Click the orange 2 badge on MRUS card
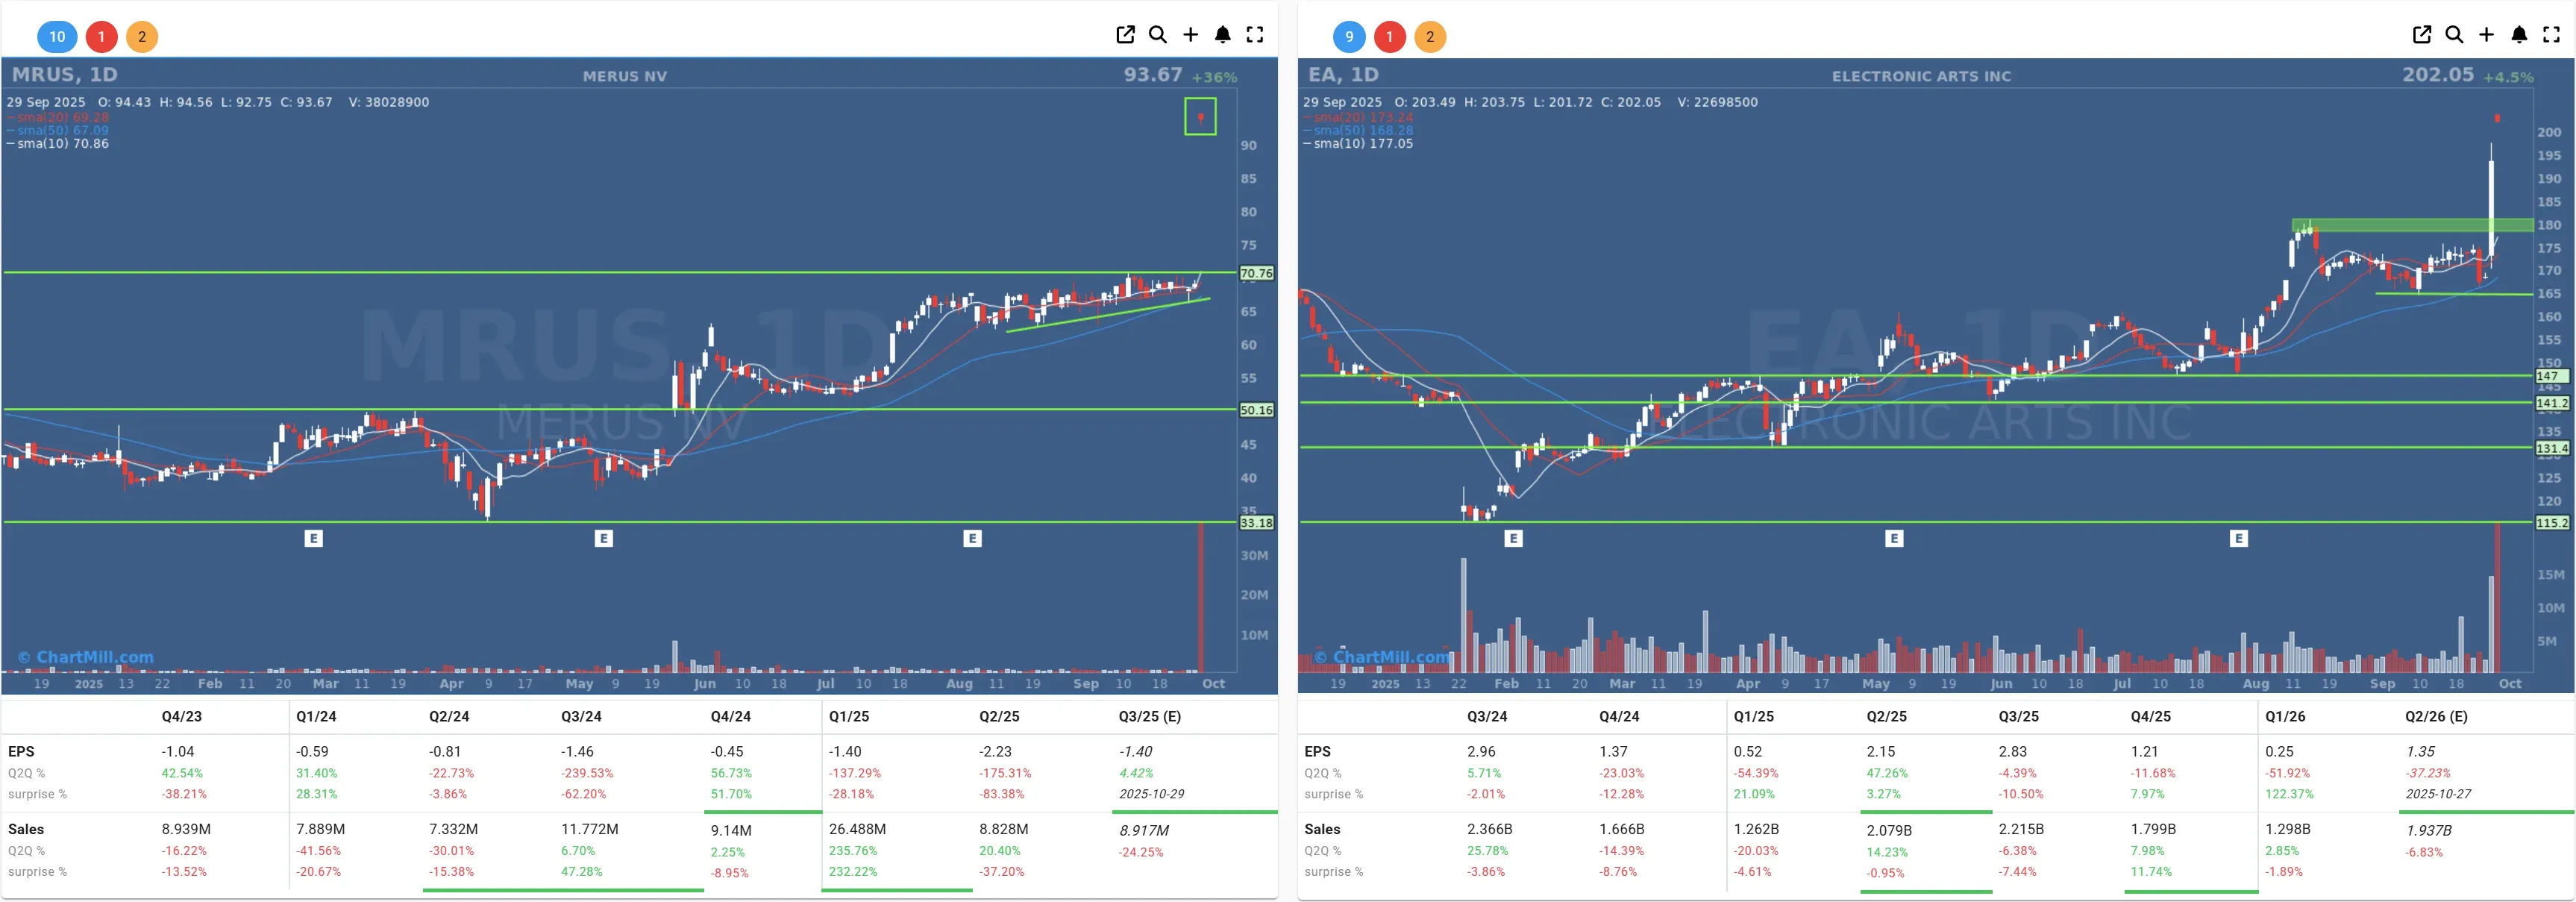The image size is (2576, 902). [142, 37]
